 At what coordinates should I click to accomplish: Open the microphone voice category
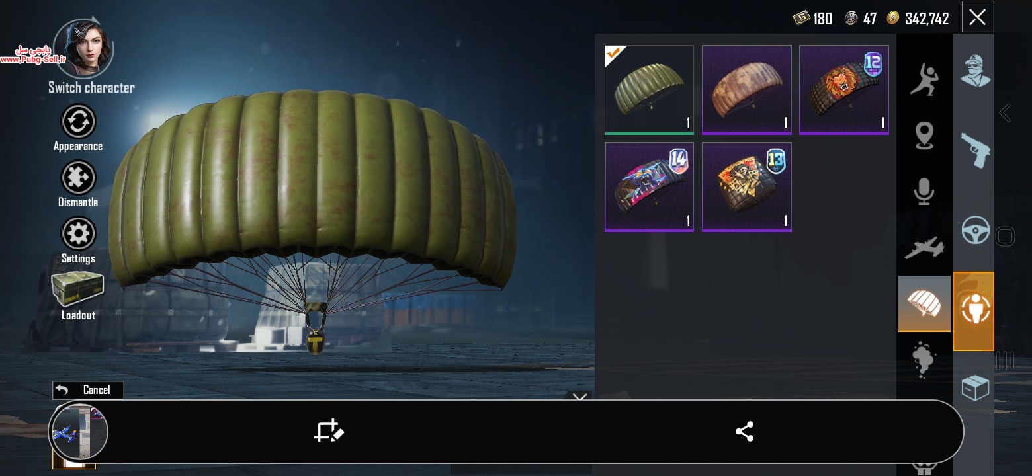(924, 191)
